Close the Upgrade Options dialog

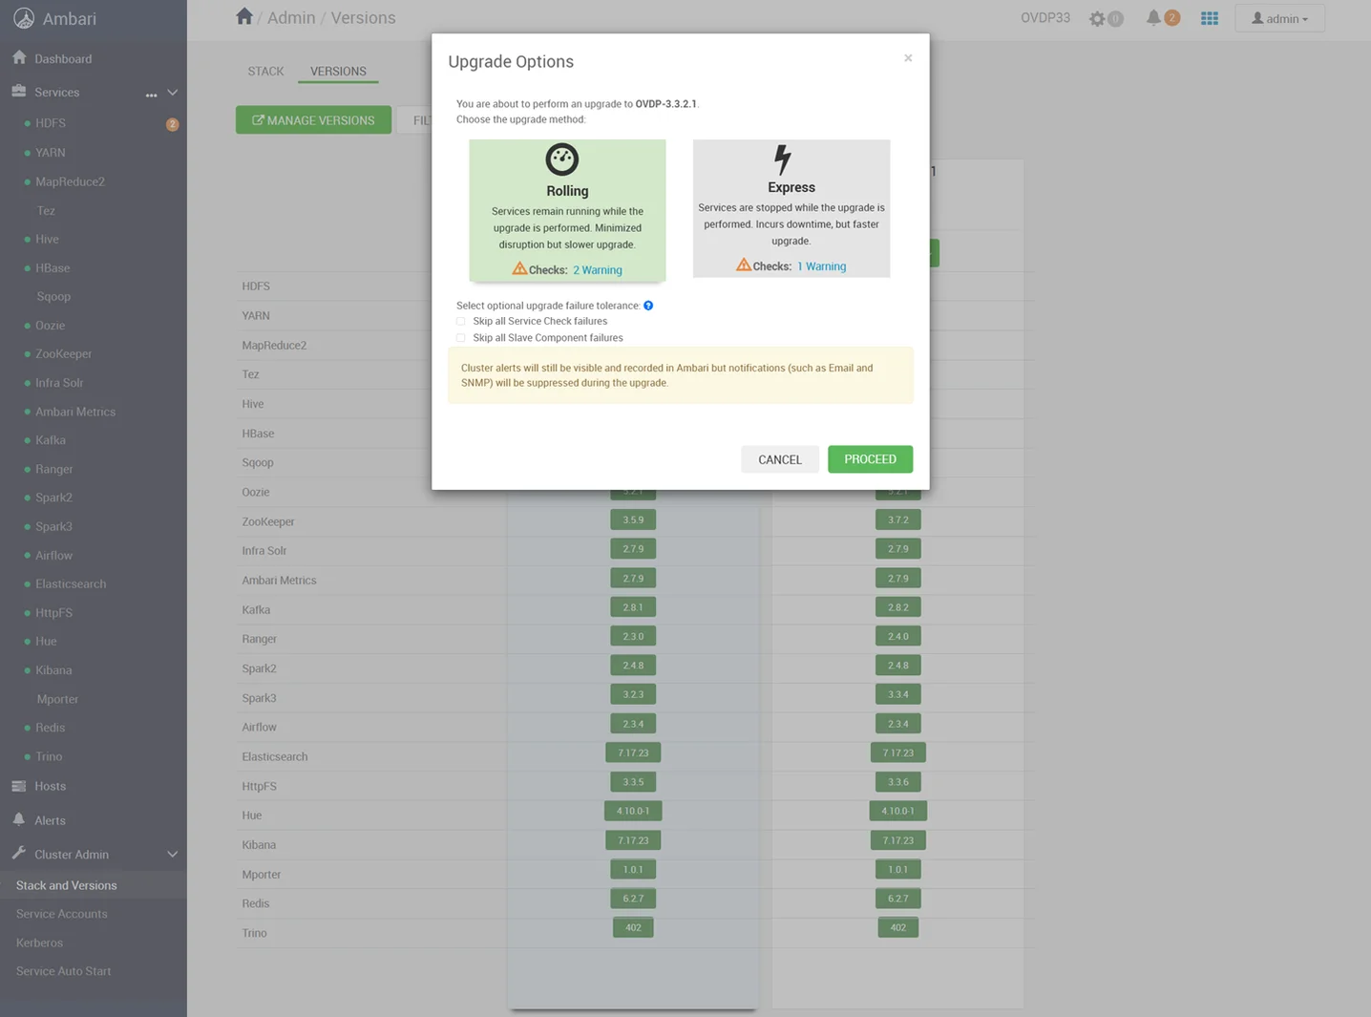coord(908,58)
